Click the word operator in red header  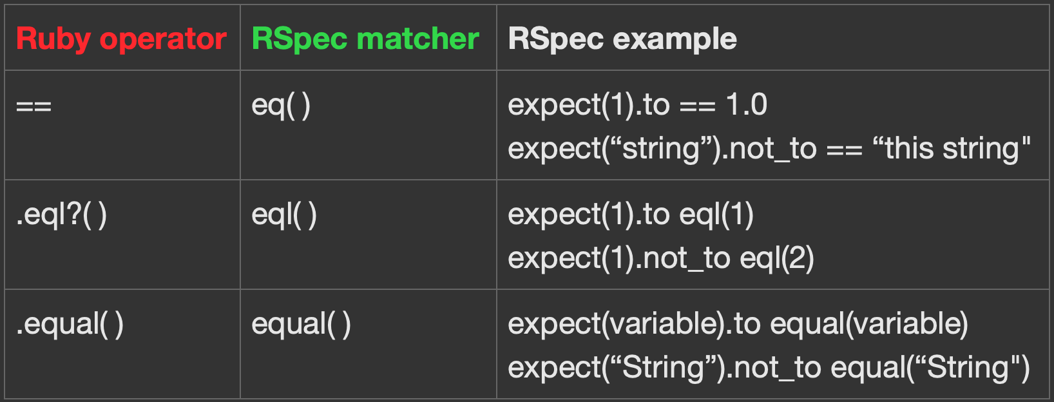click(163, 41)
